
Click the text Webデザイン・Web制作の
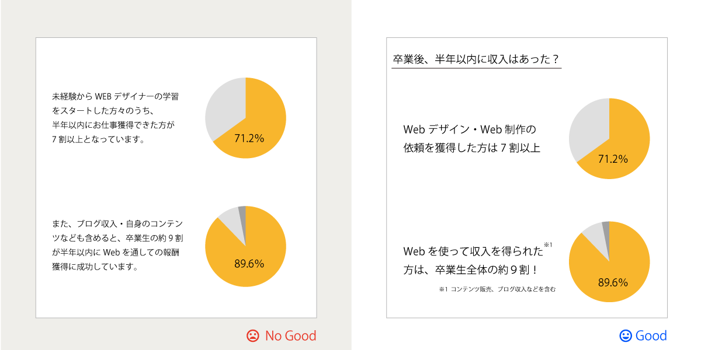470,129
